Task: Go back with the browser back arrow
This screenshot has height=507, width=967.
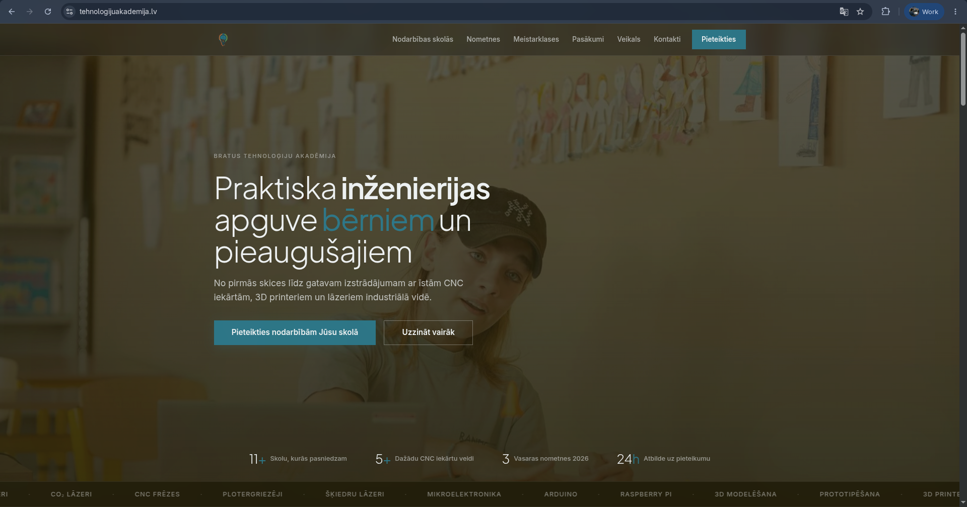Action: [12, 12]
